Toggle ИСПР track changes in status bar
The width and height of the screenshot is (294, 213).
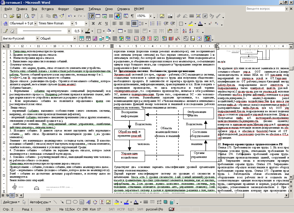click(121, 209)
